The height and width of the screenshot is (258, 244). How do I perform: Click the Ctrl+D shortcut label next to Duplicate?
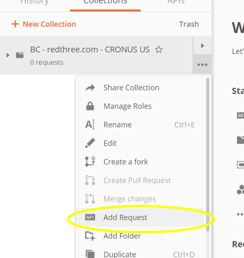pyautogui.click(x=184, y=254)
